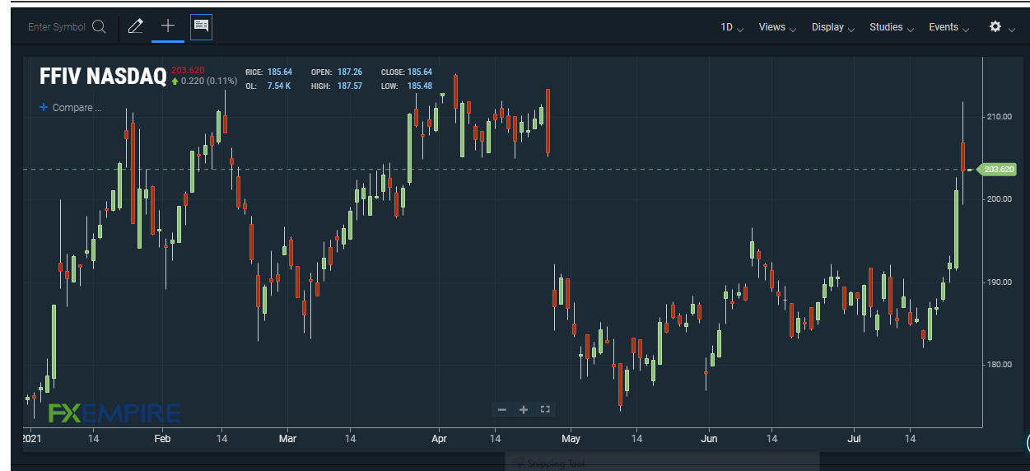Click the Jun date axis label

coord(709,439)
